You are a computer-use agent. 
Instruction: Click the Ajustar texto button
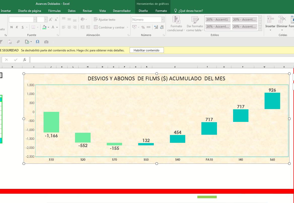click(x=104, y=20)
